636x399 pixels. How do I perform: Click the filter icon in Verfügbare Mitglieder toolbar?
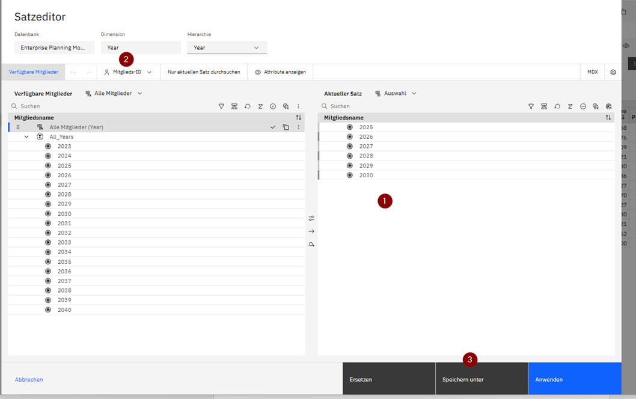pyautogui.click(x=221, y=106)
